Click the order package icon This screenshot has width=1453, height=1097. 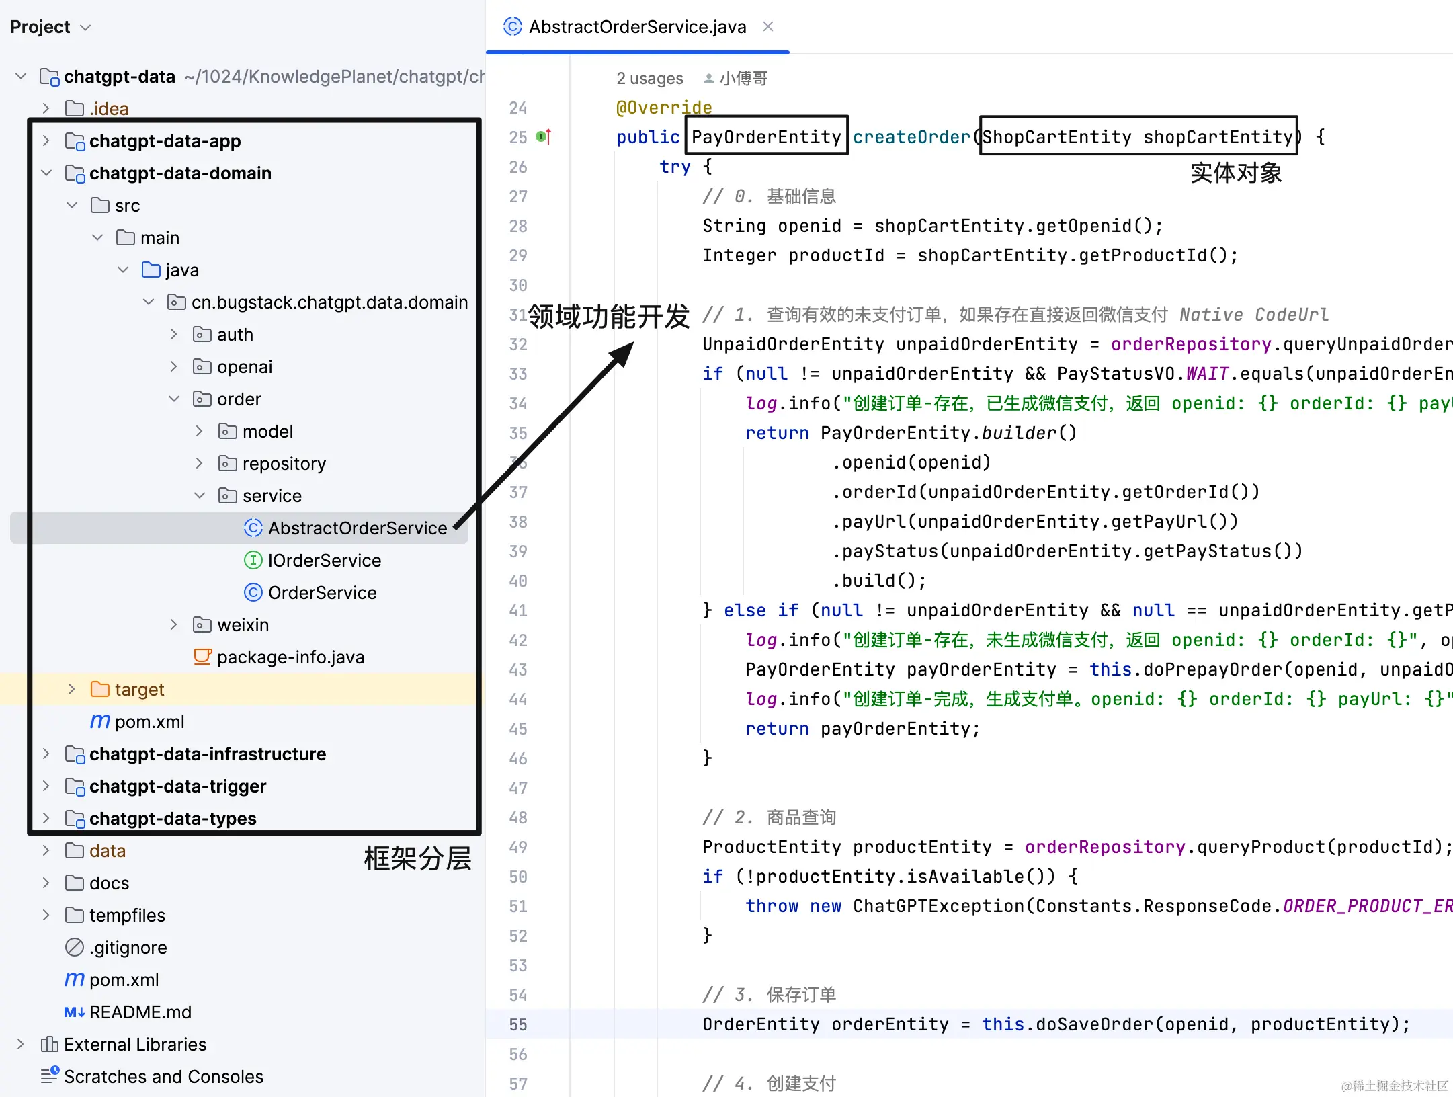pyautogui.click(x=202, y=399)
